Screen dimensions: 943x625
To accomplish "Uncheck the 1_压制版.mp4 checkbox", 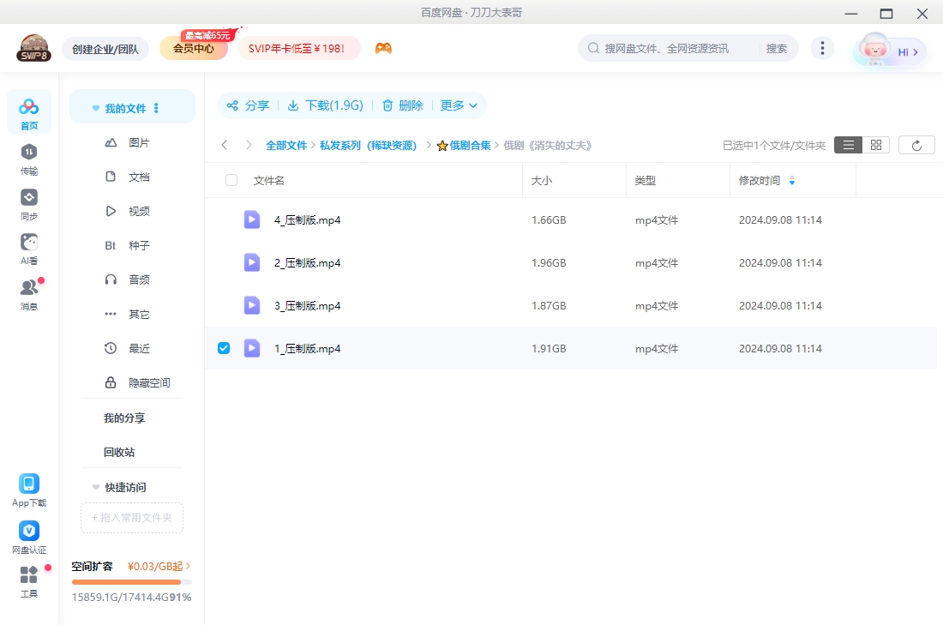I will pos(224,348).
